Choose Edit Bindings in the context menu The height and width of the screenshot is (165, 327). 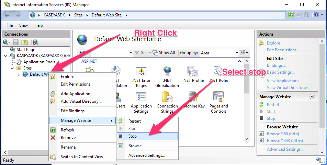click(82, 111)
